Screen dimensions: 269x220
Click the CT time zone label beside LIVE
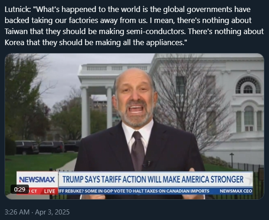point(34,191)
